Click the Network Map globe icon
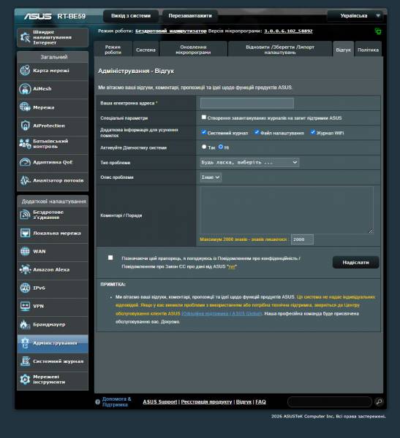The height and width of the screenshot is (438, 400). tap(25, 70)
